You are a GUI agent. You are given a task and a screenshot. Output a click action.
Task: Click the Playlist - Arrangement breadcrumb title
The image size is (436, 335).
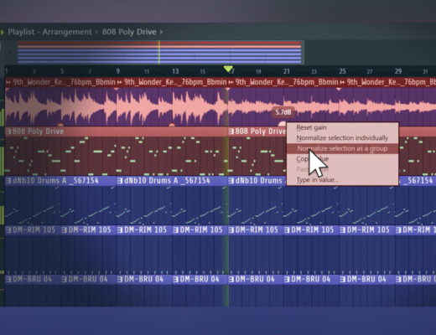coord(49,32)
